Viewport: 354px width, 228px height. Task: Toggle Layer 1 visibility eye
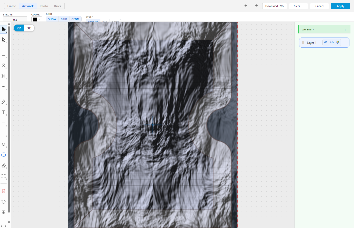pyautogui.click(x=326, y=42)
